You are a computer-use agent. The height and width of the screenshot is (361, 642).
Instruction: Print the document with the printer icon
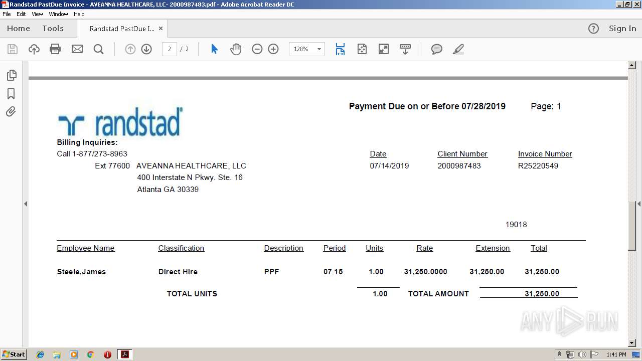(55, 49)
